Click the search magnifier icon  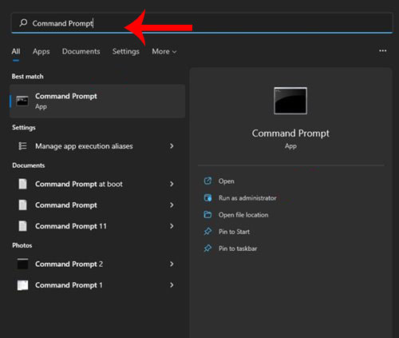pos(23,22)
